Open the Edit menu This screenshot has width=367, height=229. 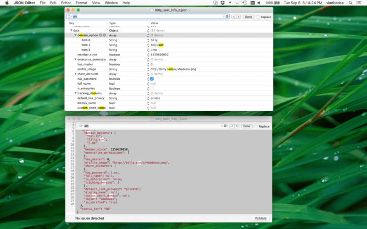(x=53, y=3)
